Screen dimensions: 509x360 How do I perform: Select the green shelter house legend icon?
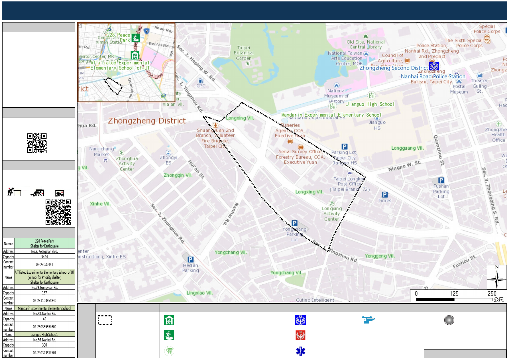(169, 320)
